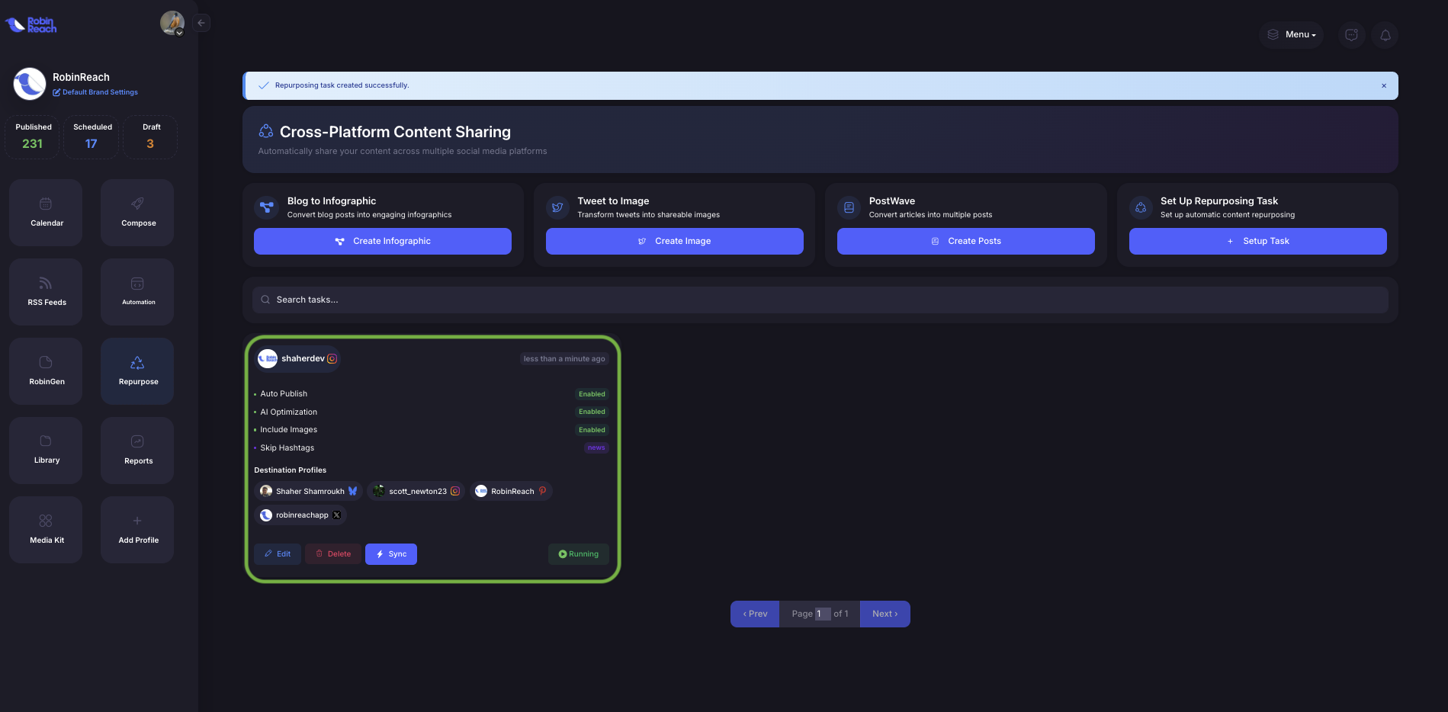Launch RobinGen from the sidebar
1448x712 pixels.
click(x=46, y=371)
